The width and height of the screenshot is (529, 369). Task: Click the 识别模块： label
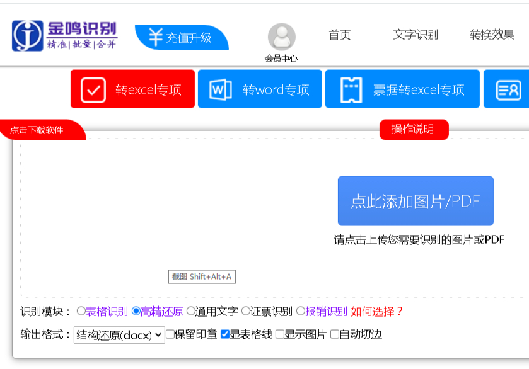pos(45,311)
